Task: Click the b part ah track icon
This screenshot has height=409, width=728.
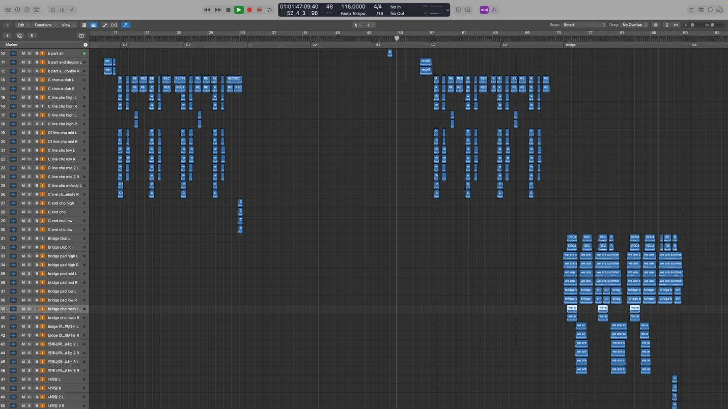Action: pos(13,53)
